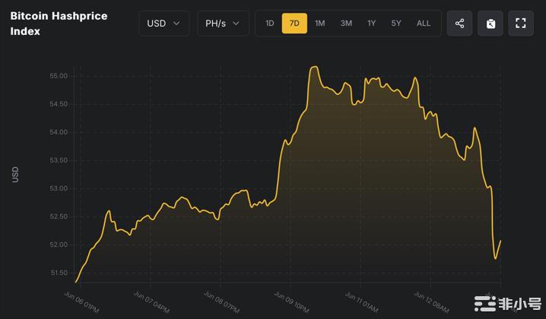Image resolution: width=546 pixels, height=319 pixels.
Task: Click the 52.00 y-axis label
Action: (59, 245)
